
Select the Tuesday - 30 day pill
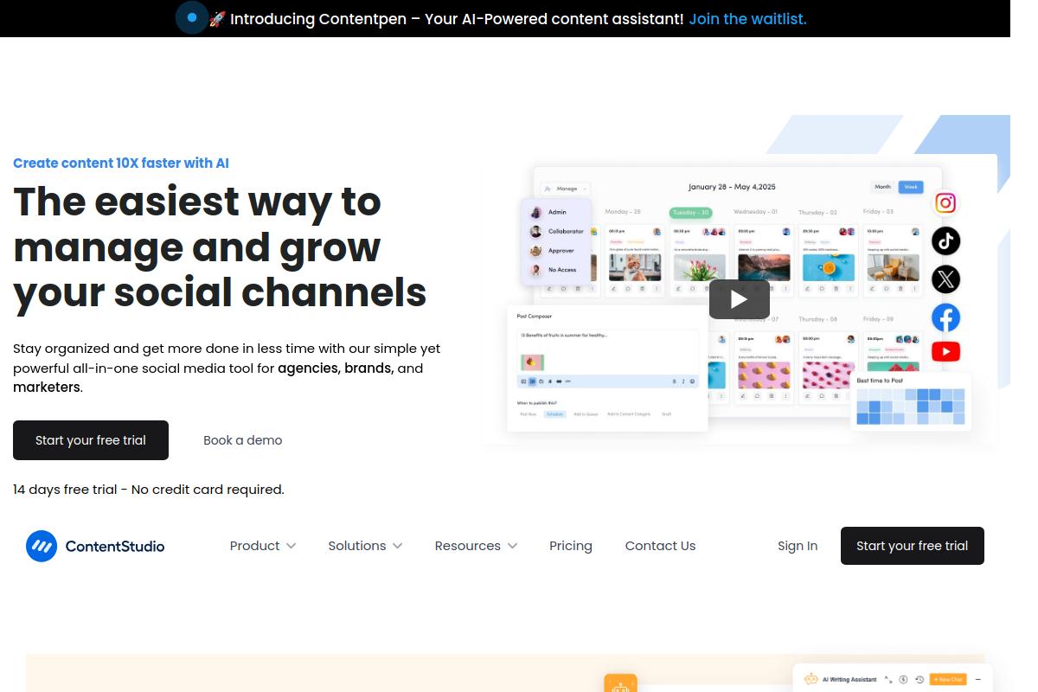(690, 212)
